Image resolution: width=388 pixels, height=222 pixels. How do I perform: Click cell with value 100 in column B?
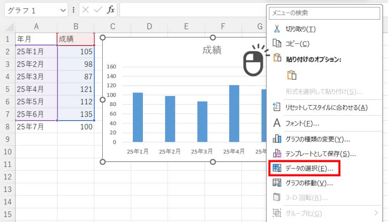(x=76, y=126)
